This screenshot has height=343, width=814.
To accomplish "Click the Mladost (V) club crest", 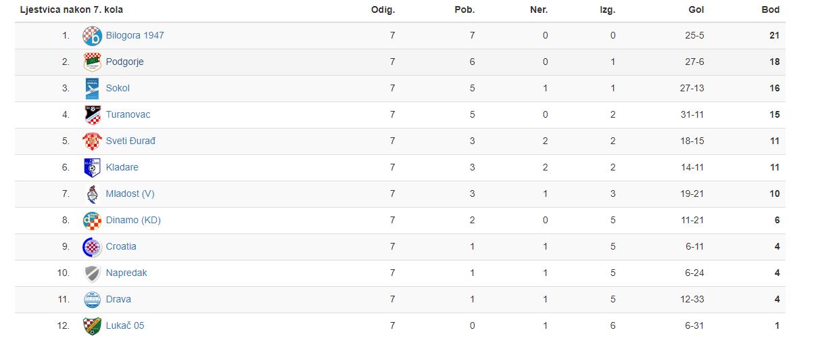I will pyautogui.click(x=92, y=194).
